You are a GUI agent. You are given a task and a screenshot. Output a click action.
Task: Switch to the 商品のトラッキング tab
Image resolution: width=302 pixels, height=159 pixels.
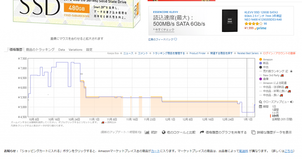[40, 49]
